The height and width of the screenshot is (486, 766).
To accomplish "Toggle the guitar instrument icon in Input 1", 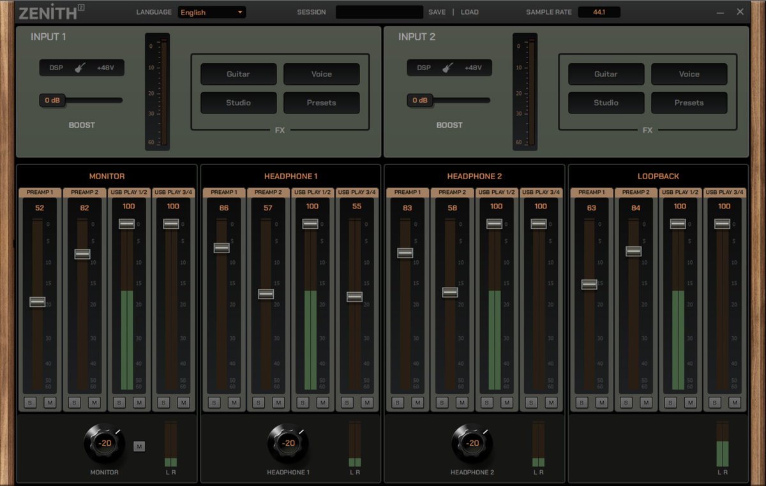I will coord(80,68).
